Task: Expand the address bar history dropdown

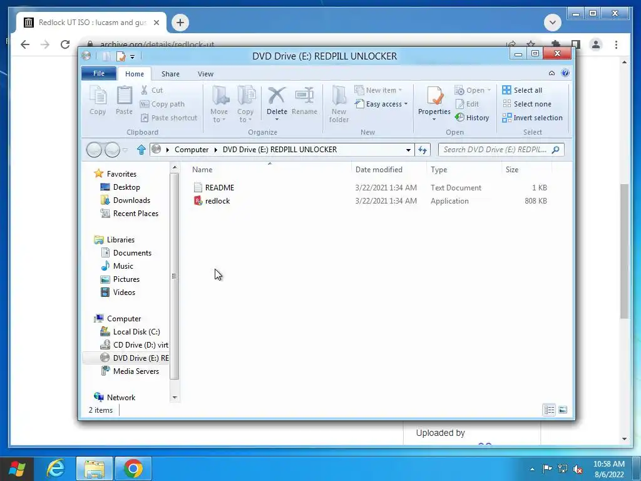Action: coord(408,150)
